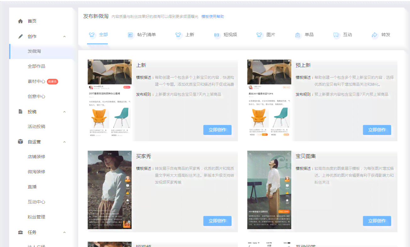Click the chat icon next to 互动
Screen dimensions: 410x247
[x=336, y=35]
